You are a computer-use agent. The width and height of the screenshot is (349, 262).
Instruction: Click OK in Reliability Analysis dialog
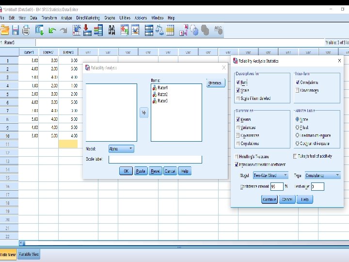click(126, 171)
